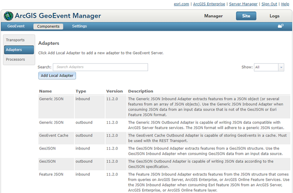Click the Sign Out link

click(269, 4)
